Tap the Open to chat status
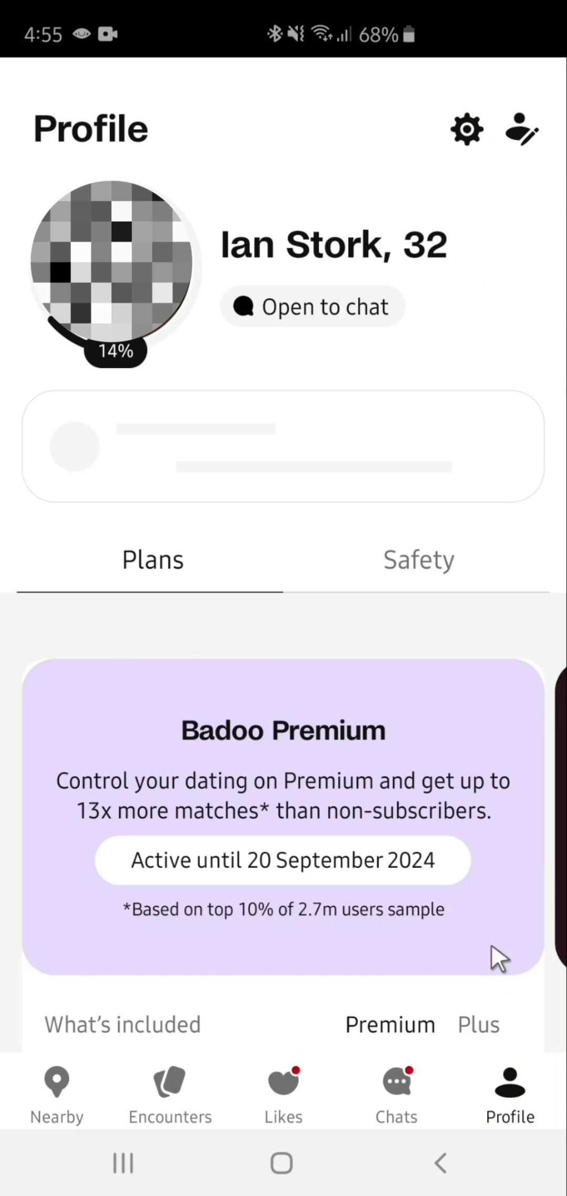The width and height of the screenshot is (567, 1196). click(312, 307)
